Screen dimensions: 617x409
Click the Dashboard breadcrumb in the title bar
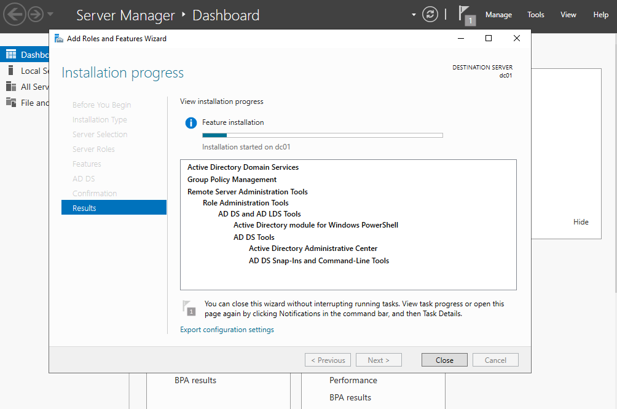tap(226, 15)
